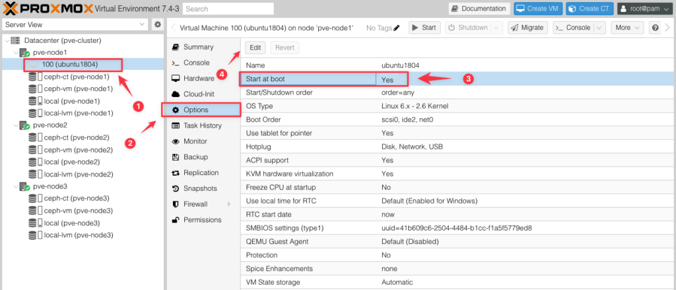Viewport: 676px width, 290px height.
Task: Click the gear icon beside Server View
Action: [158, 24]
